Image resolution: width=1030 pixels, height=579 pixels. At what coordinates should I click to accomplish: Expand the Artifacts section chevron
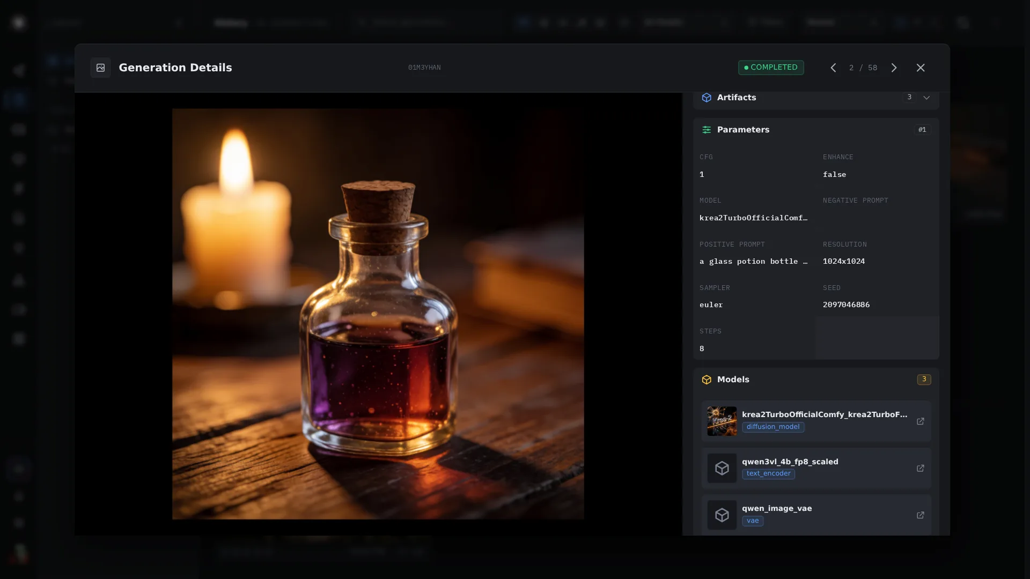point(926,98)
